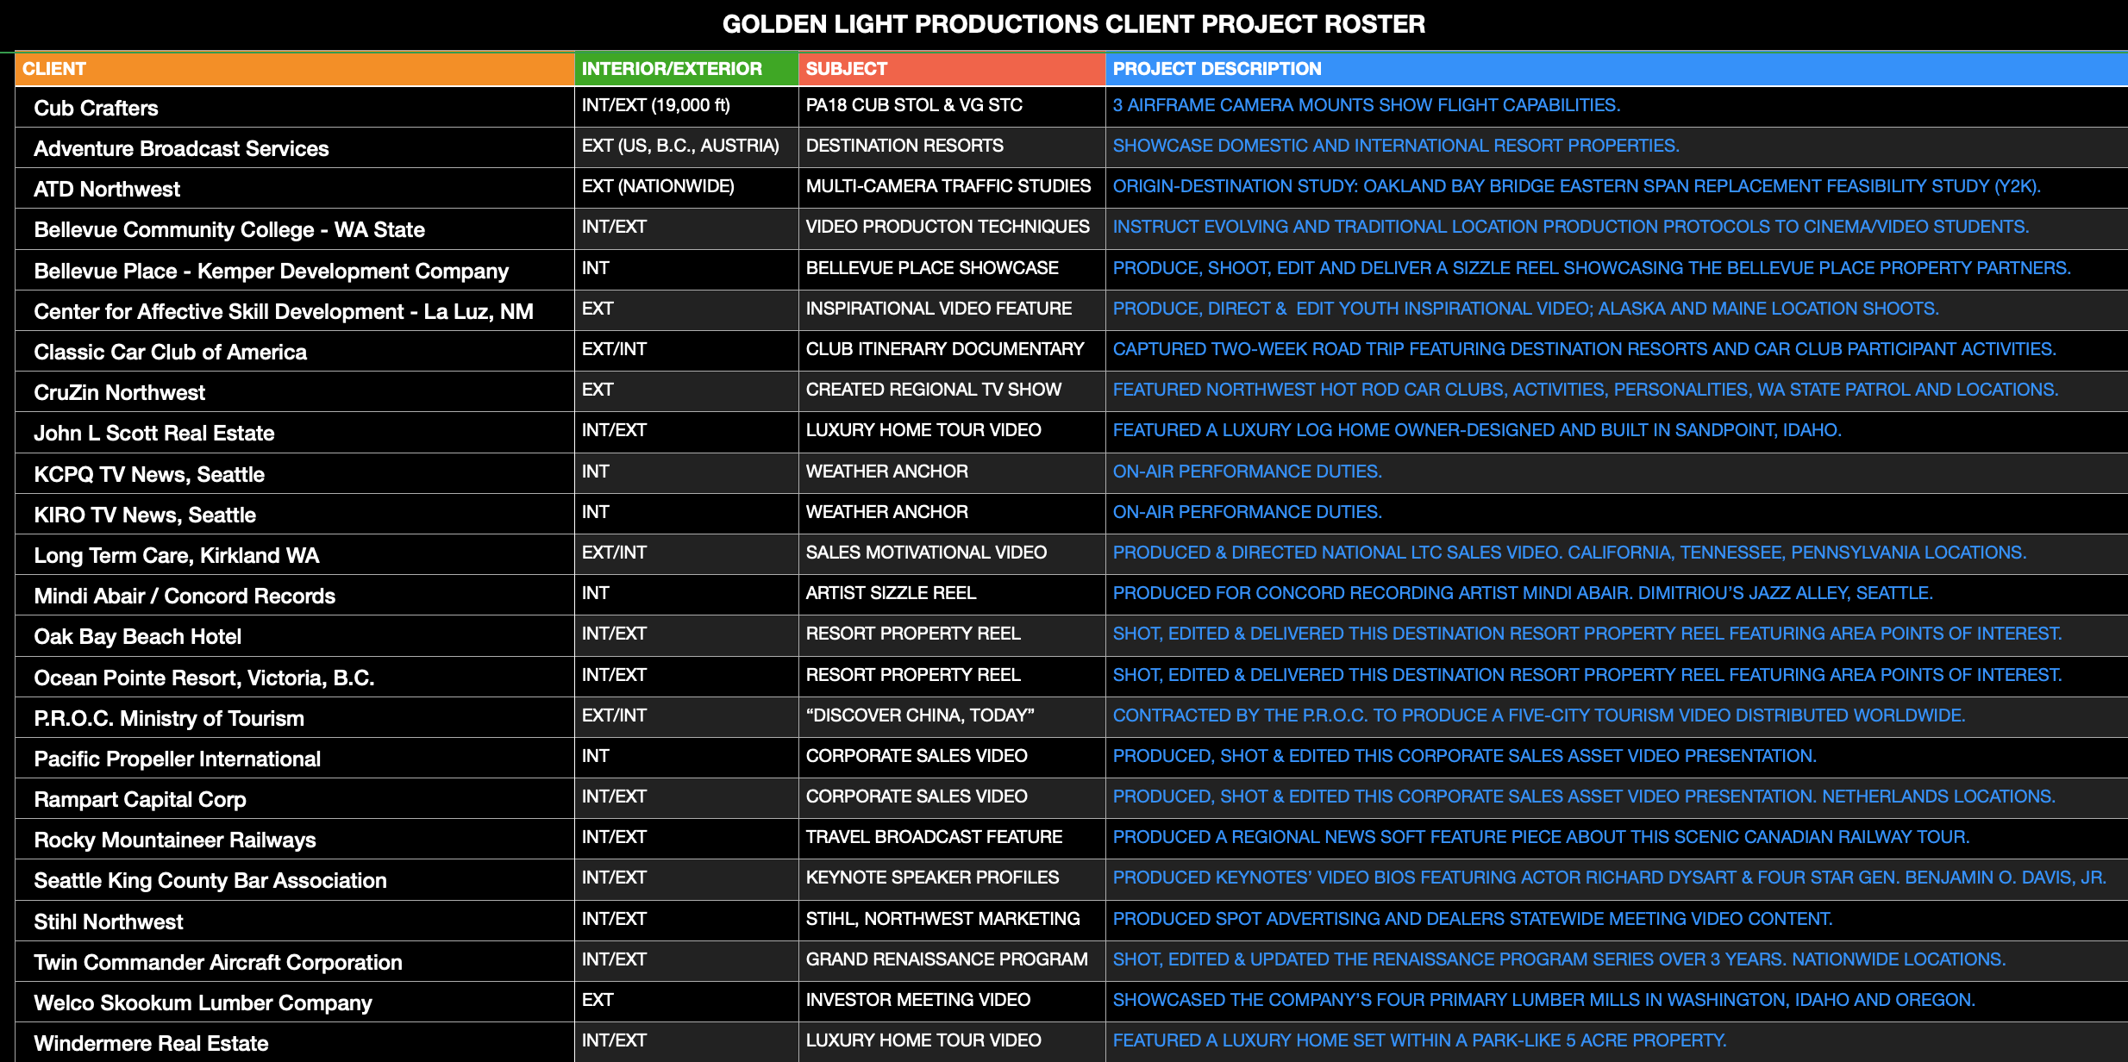The width and height of the screenshot is (2128, 1062).
Task: Click the "DISCOVER CHINA, TODAY" subject cell
Action: [x=919, y=715]
